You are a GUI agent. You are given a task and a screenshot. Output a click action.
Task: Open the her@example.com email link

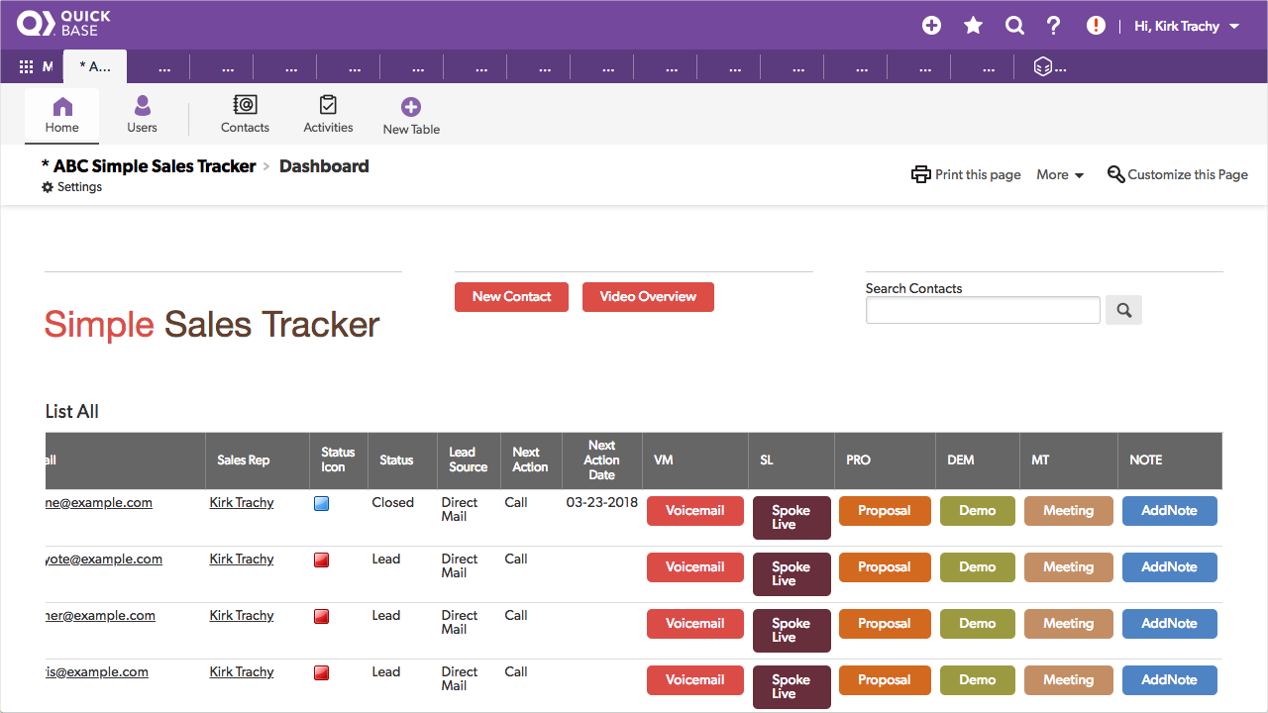coord(100,616)
